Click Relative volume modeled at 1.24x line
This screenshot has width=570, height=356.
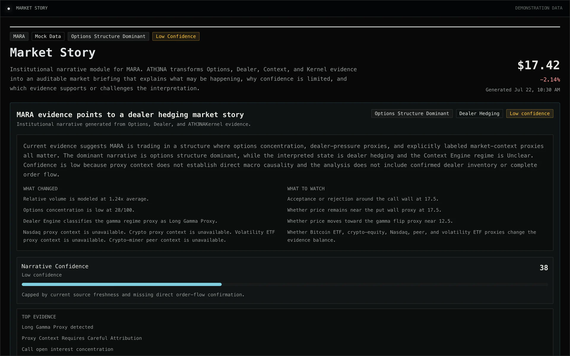(x=86, y=199)
